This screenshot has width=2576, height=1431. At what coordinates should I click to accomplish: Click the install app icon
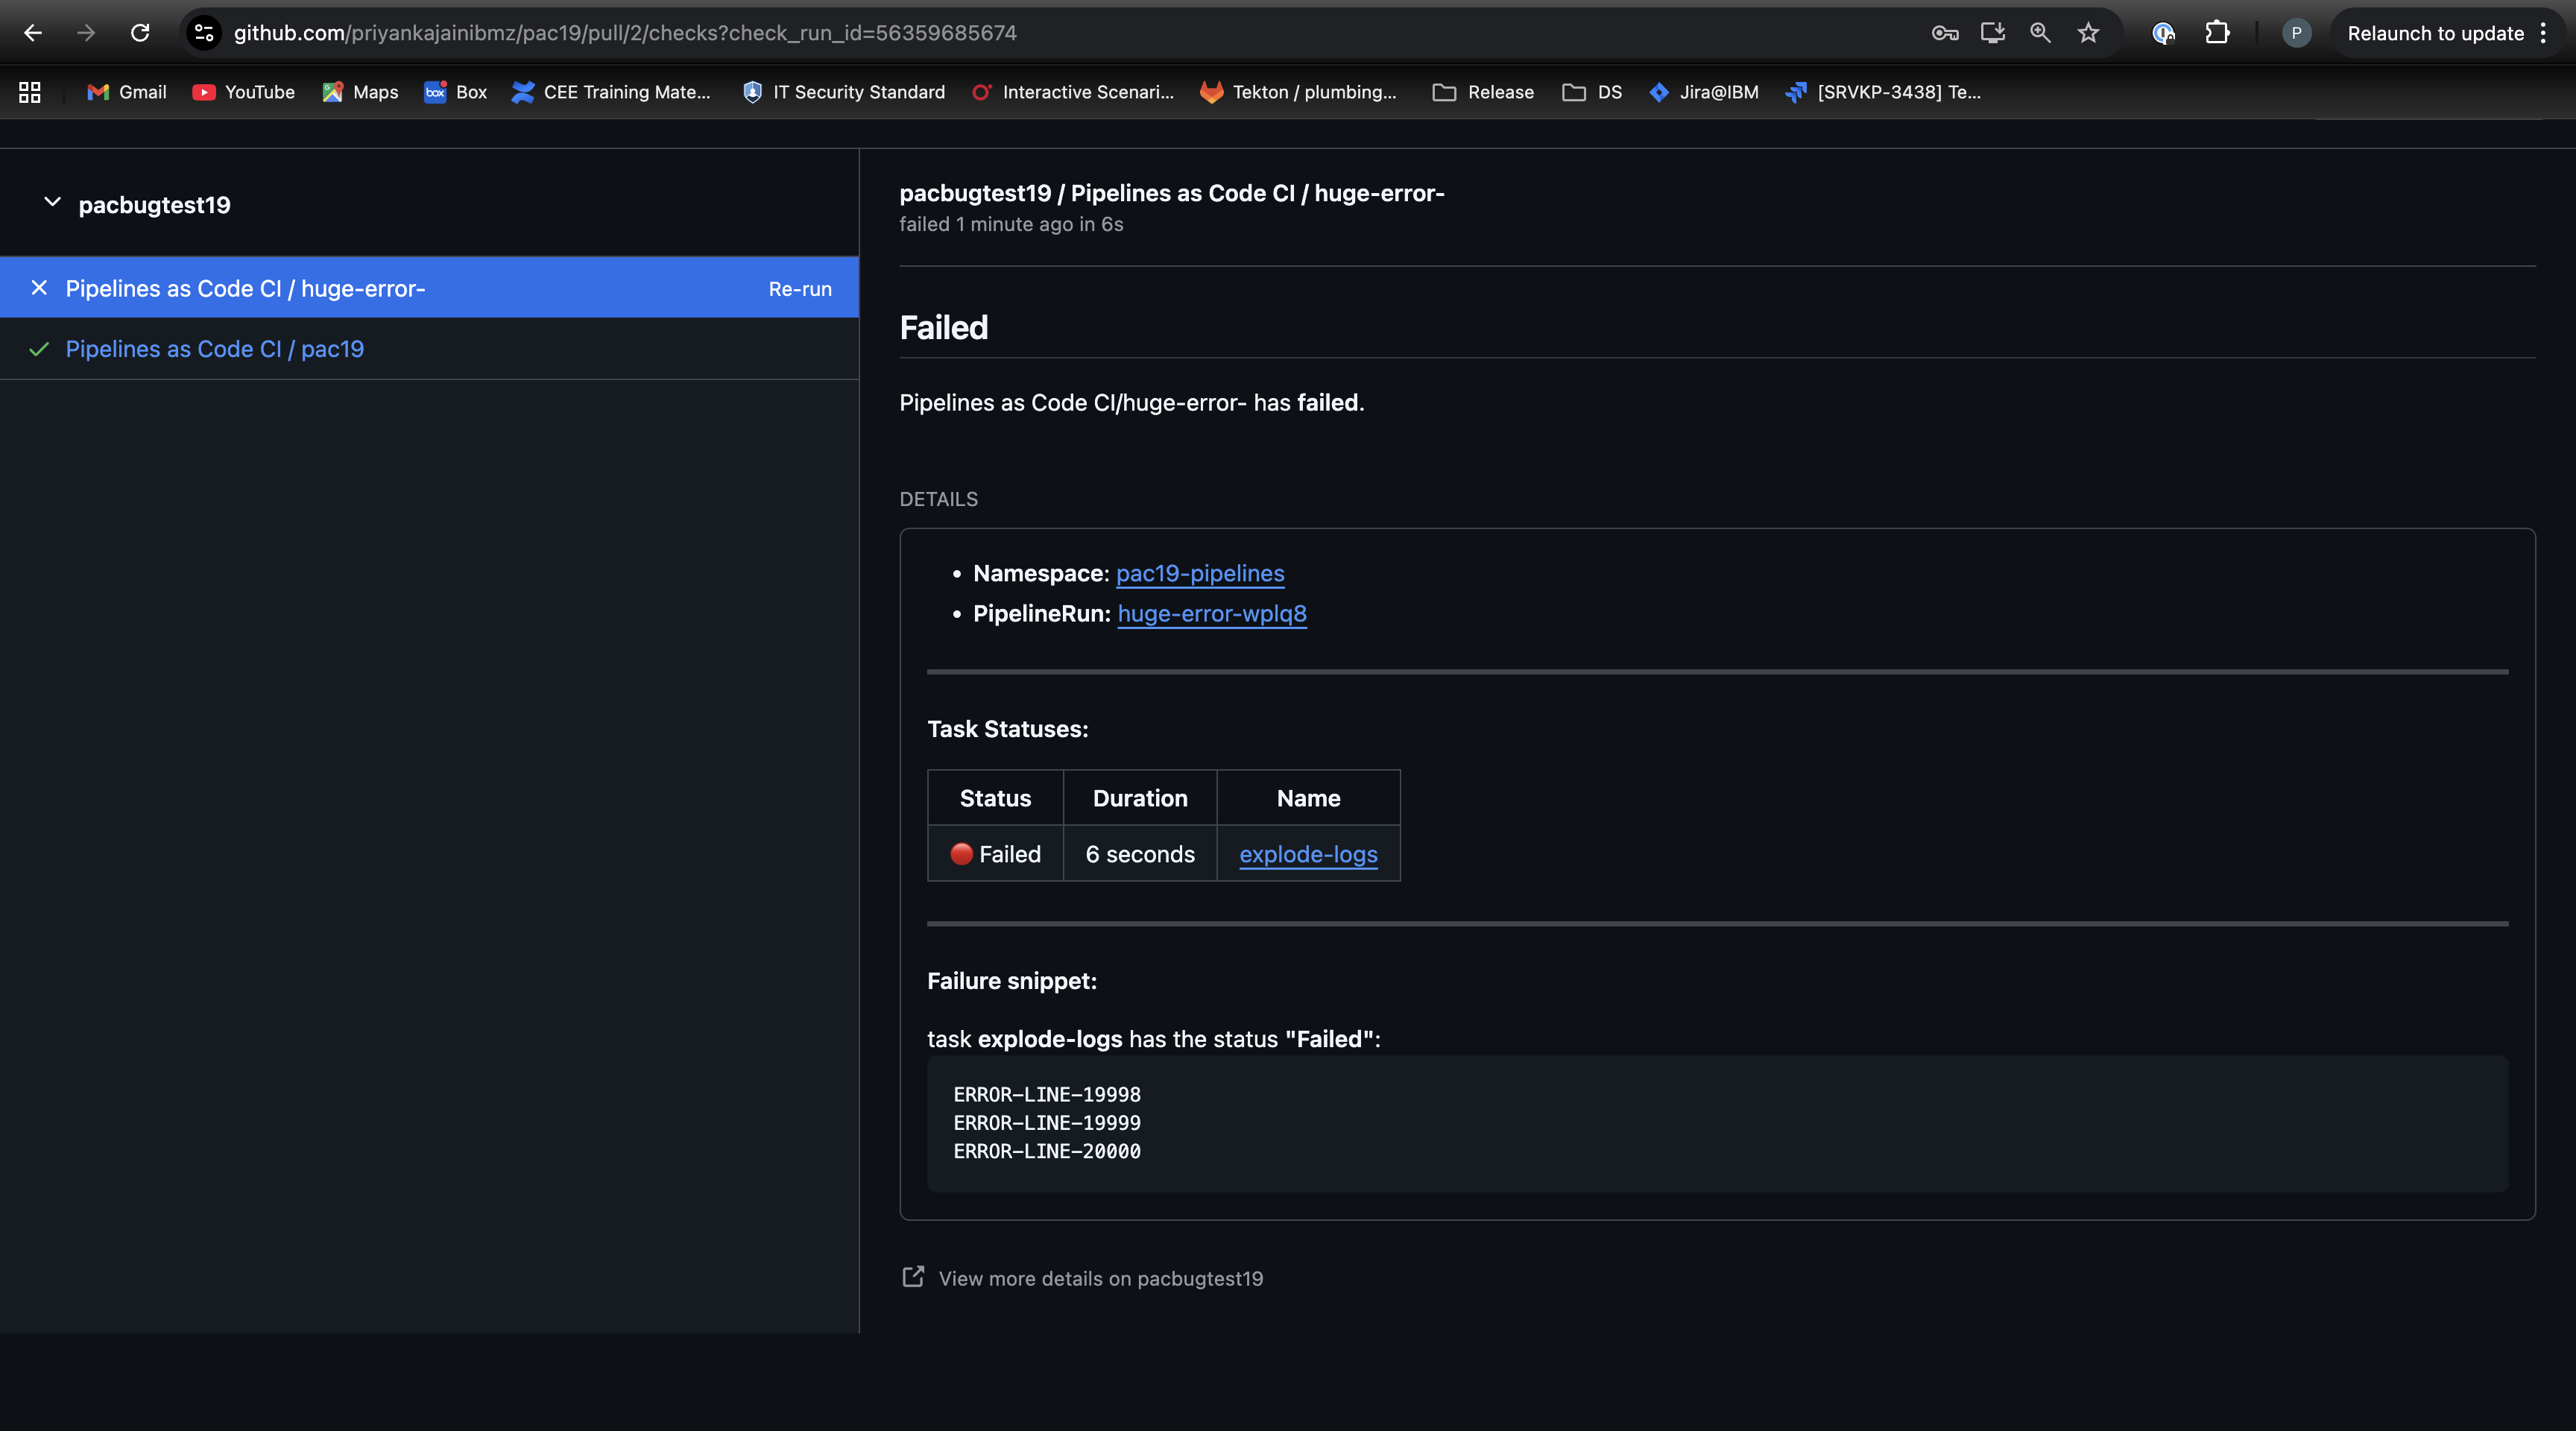coord(1992,33)
